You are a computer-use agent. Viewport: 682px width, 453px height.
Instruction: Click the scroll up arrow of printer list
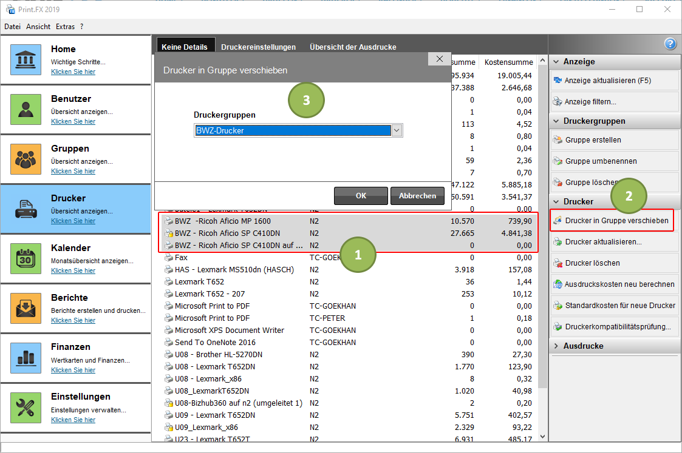542,61
